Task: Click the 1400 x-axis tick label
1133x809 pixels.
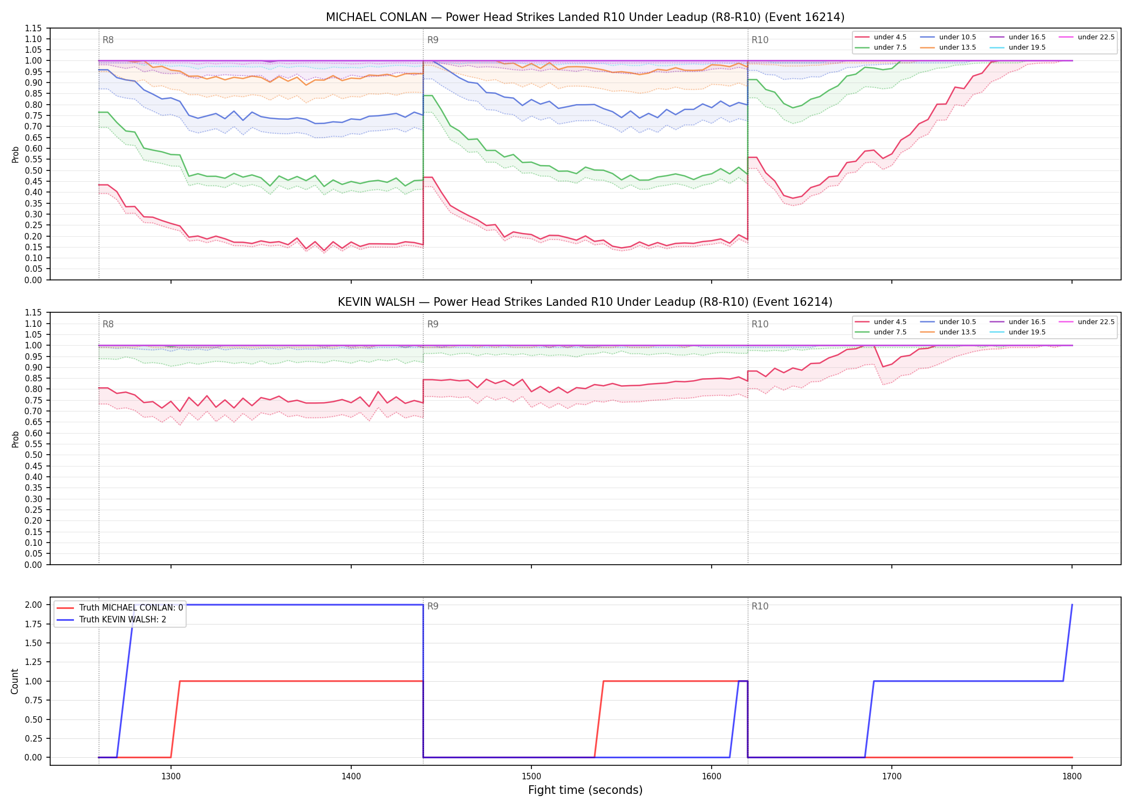Action: click(351, 777)
